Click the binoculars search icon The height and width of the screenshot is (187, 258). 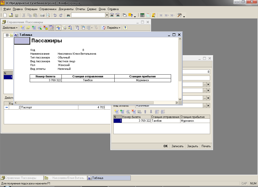coord(68,15)
